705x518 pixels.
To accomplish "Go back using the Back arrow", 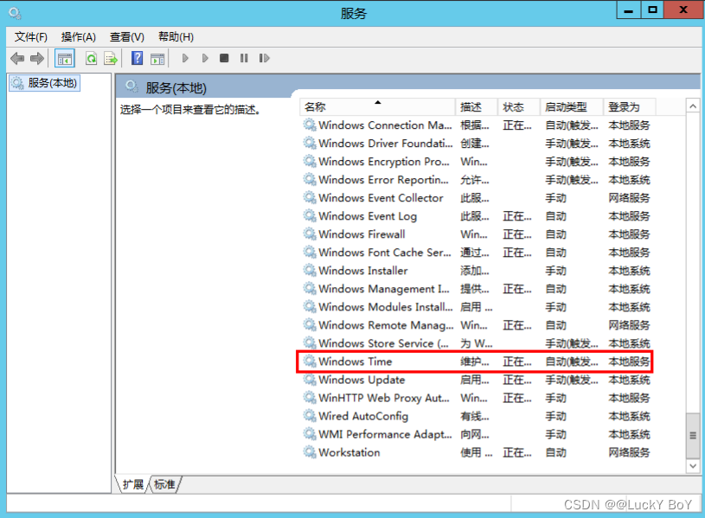I will tap(17, 59).
